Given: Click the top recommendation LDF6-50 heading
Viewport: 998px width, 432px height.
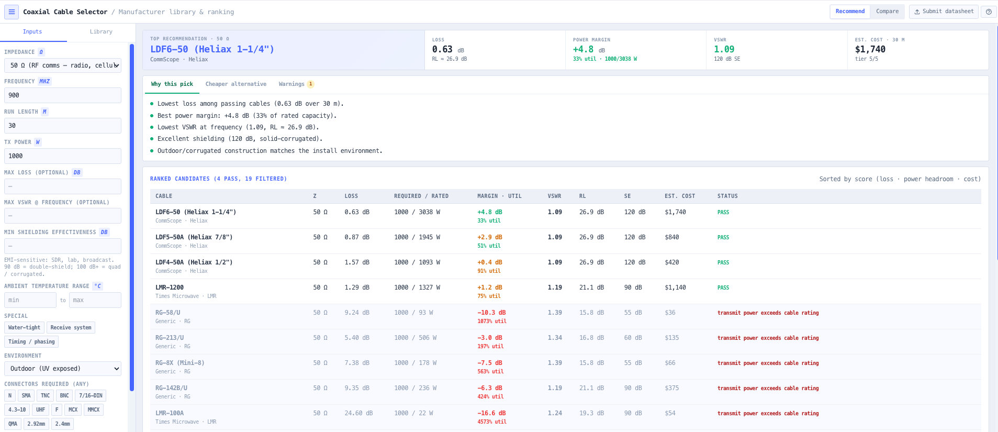Looking at the screenshot, I should [x=212, y=49].
